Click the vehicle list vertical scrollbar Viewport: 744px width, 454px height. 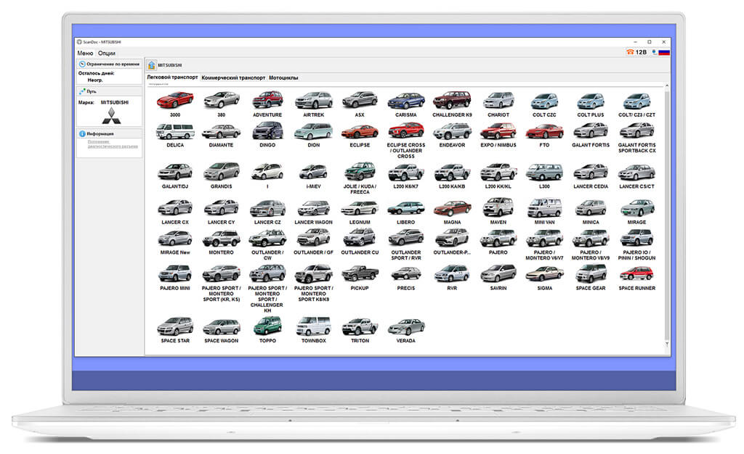point(667,215)
